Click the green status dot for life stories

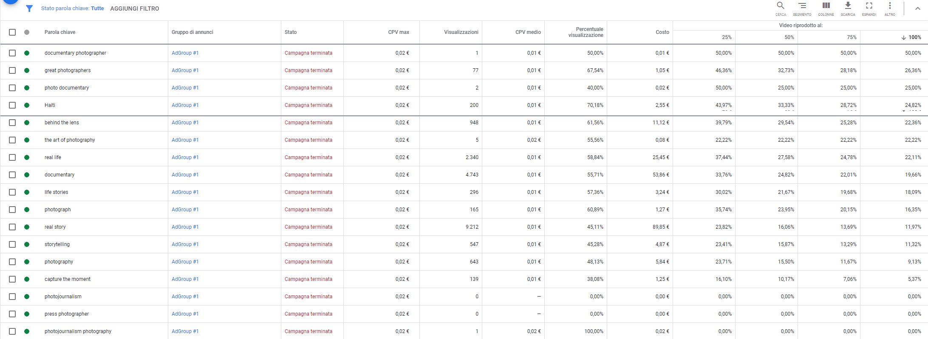click(x=27, y=192)
